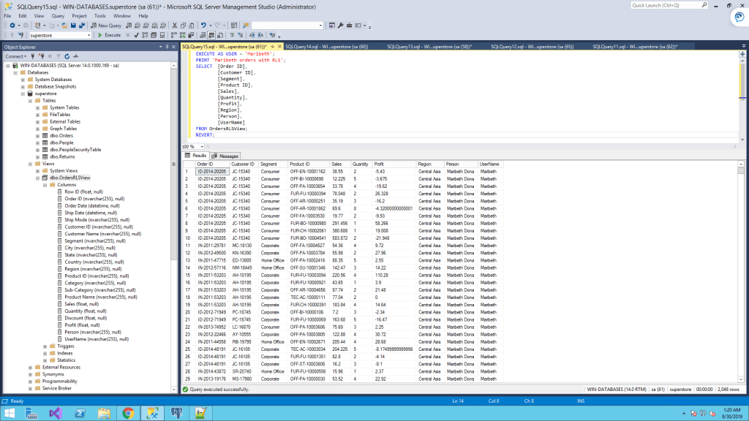Click the New Query toolbar button
The image size is (749, 421).
point(108,25)
